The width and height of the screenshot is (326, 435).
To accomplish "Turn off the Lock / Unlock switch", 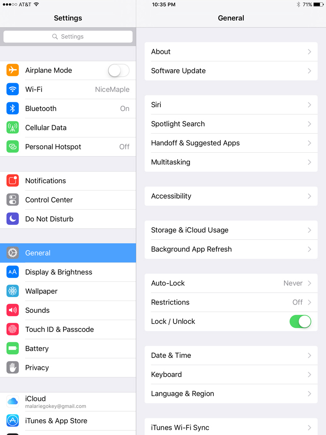I will tap(300, 321).
